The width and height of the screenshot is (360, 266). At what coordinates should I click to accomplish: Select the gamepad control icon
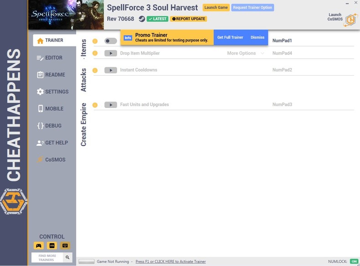coord(39,246)
